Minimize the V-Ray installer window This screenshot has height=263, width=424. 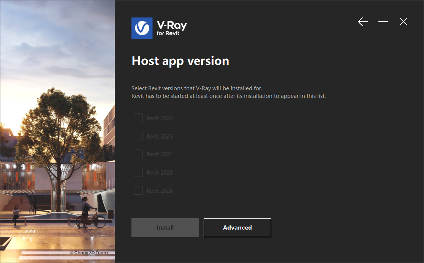pos(383,22)
